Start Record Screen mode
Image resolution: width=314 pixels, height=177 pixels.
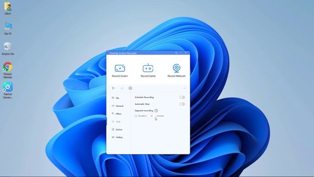point(120,70)
